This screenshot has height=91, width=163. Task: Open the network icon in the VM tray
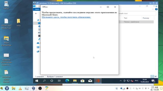coord(128,81)
